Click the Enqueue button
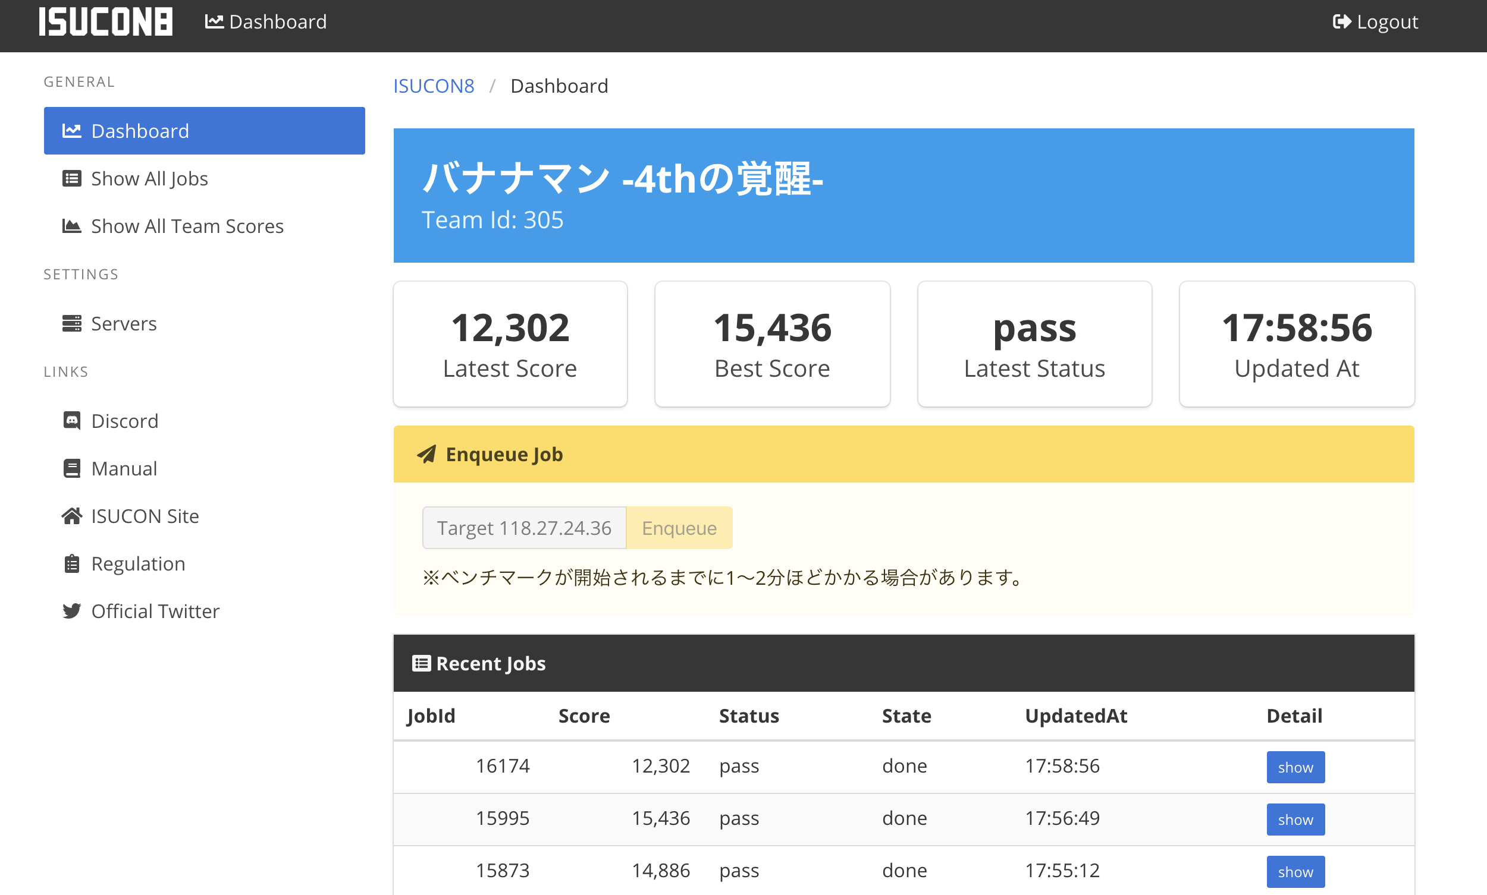 click(679, 528)
